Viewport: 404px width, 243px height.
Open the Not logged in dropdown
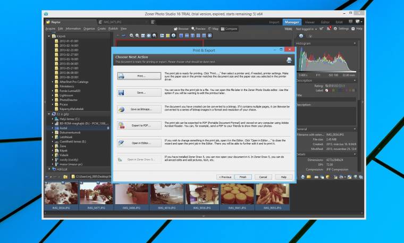[x=306, y=29]
